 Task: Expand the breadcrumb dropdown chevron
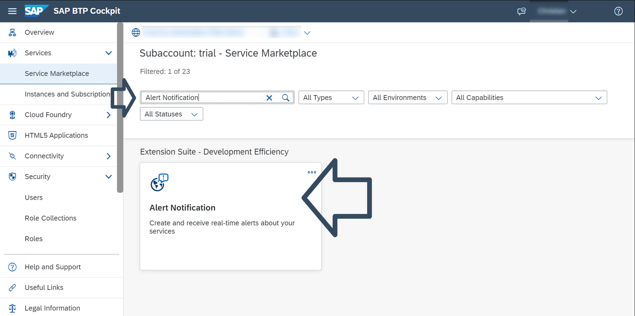307,33
